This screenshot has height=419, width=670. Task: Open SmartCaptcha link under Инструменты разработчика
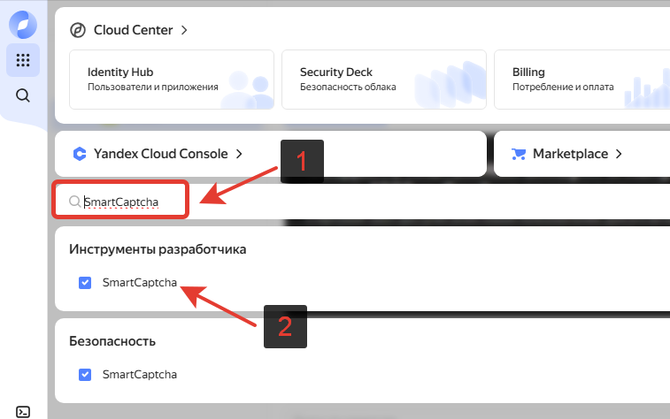[x=140, y=283]
